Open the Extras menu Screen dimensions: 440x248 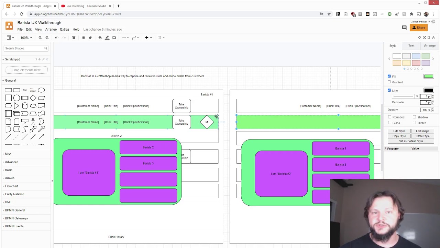pyautogui.click(x=65, y=29)
